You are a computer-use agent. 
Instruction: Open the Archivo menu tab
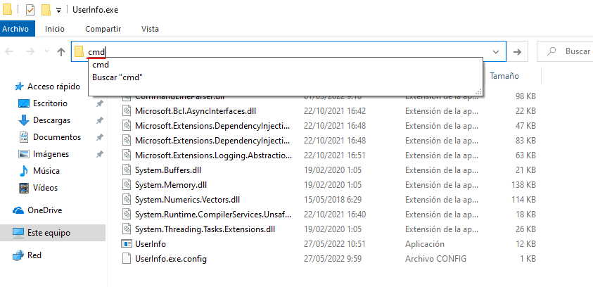[15, 29]
